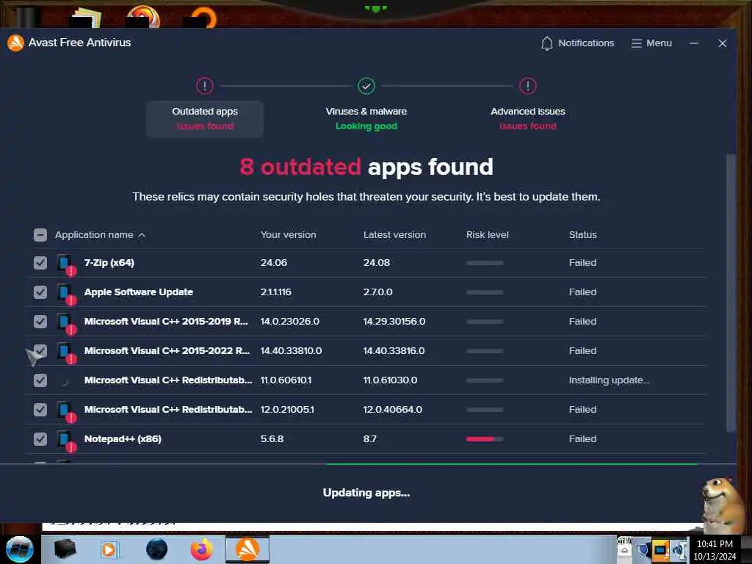752x564 pixels.
Task: Click the Advanced issues warning icon
Action: [527, 86]
